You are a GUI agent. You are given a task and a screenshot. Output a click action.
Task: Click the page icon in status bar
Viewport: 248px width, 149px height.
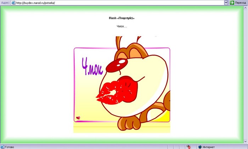2,147
